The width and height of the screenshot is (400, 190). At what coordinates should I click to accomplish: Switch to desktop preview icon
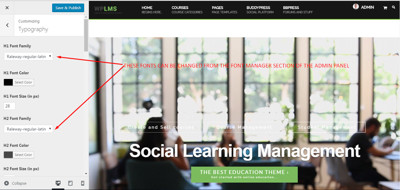click(x=58, y=183)
